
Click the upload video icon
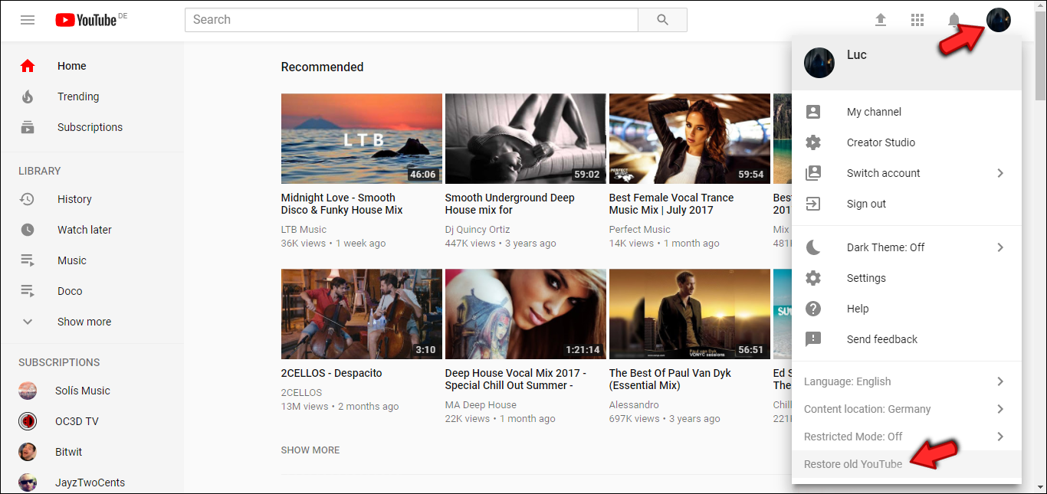click(881, 20)
